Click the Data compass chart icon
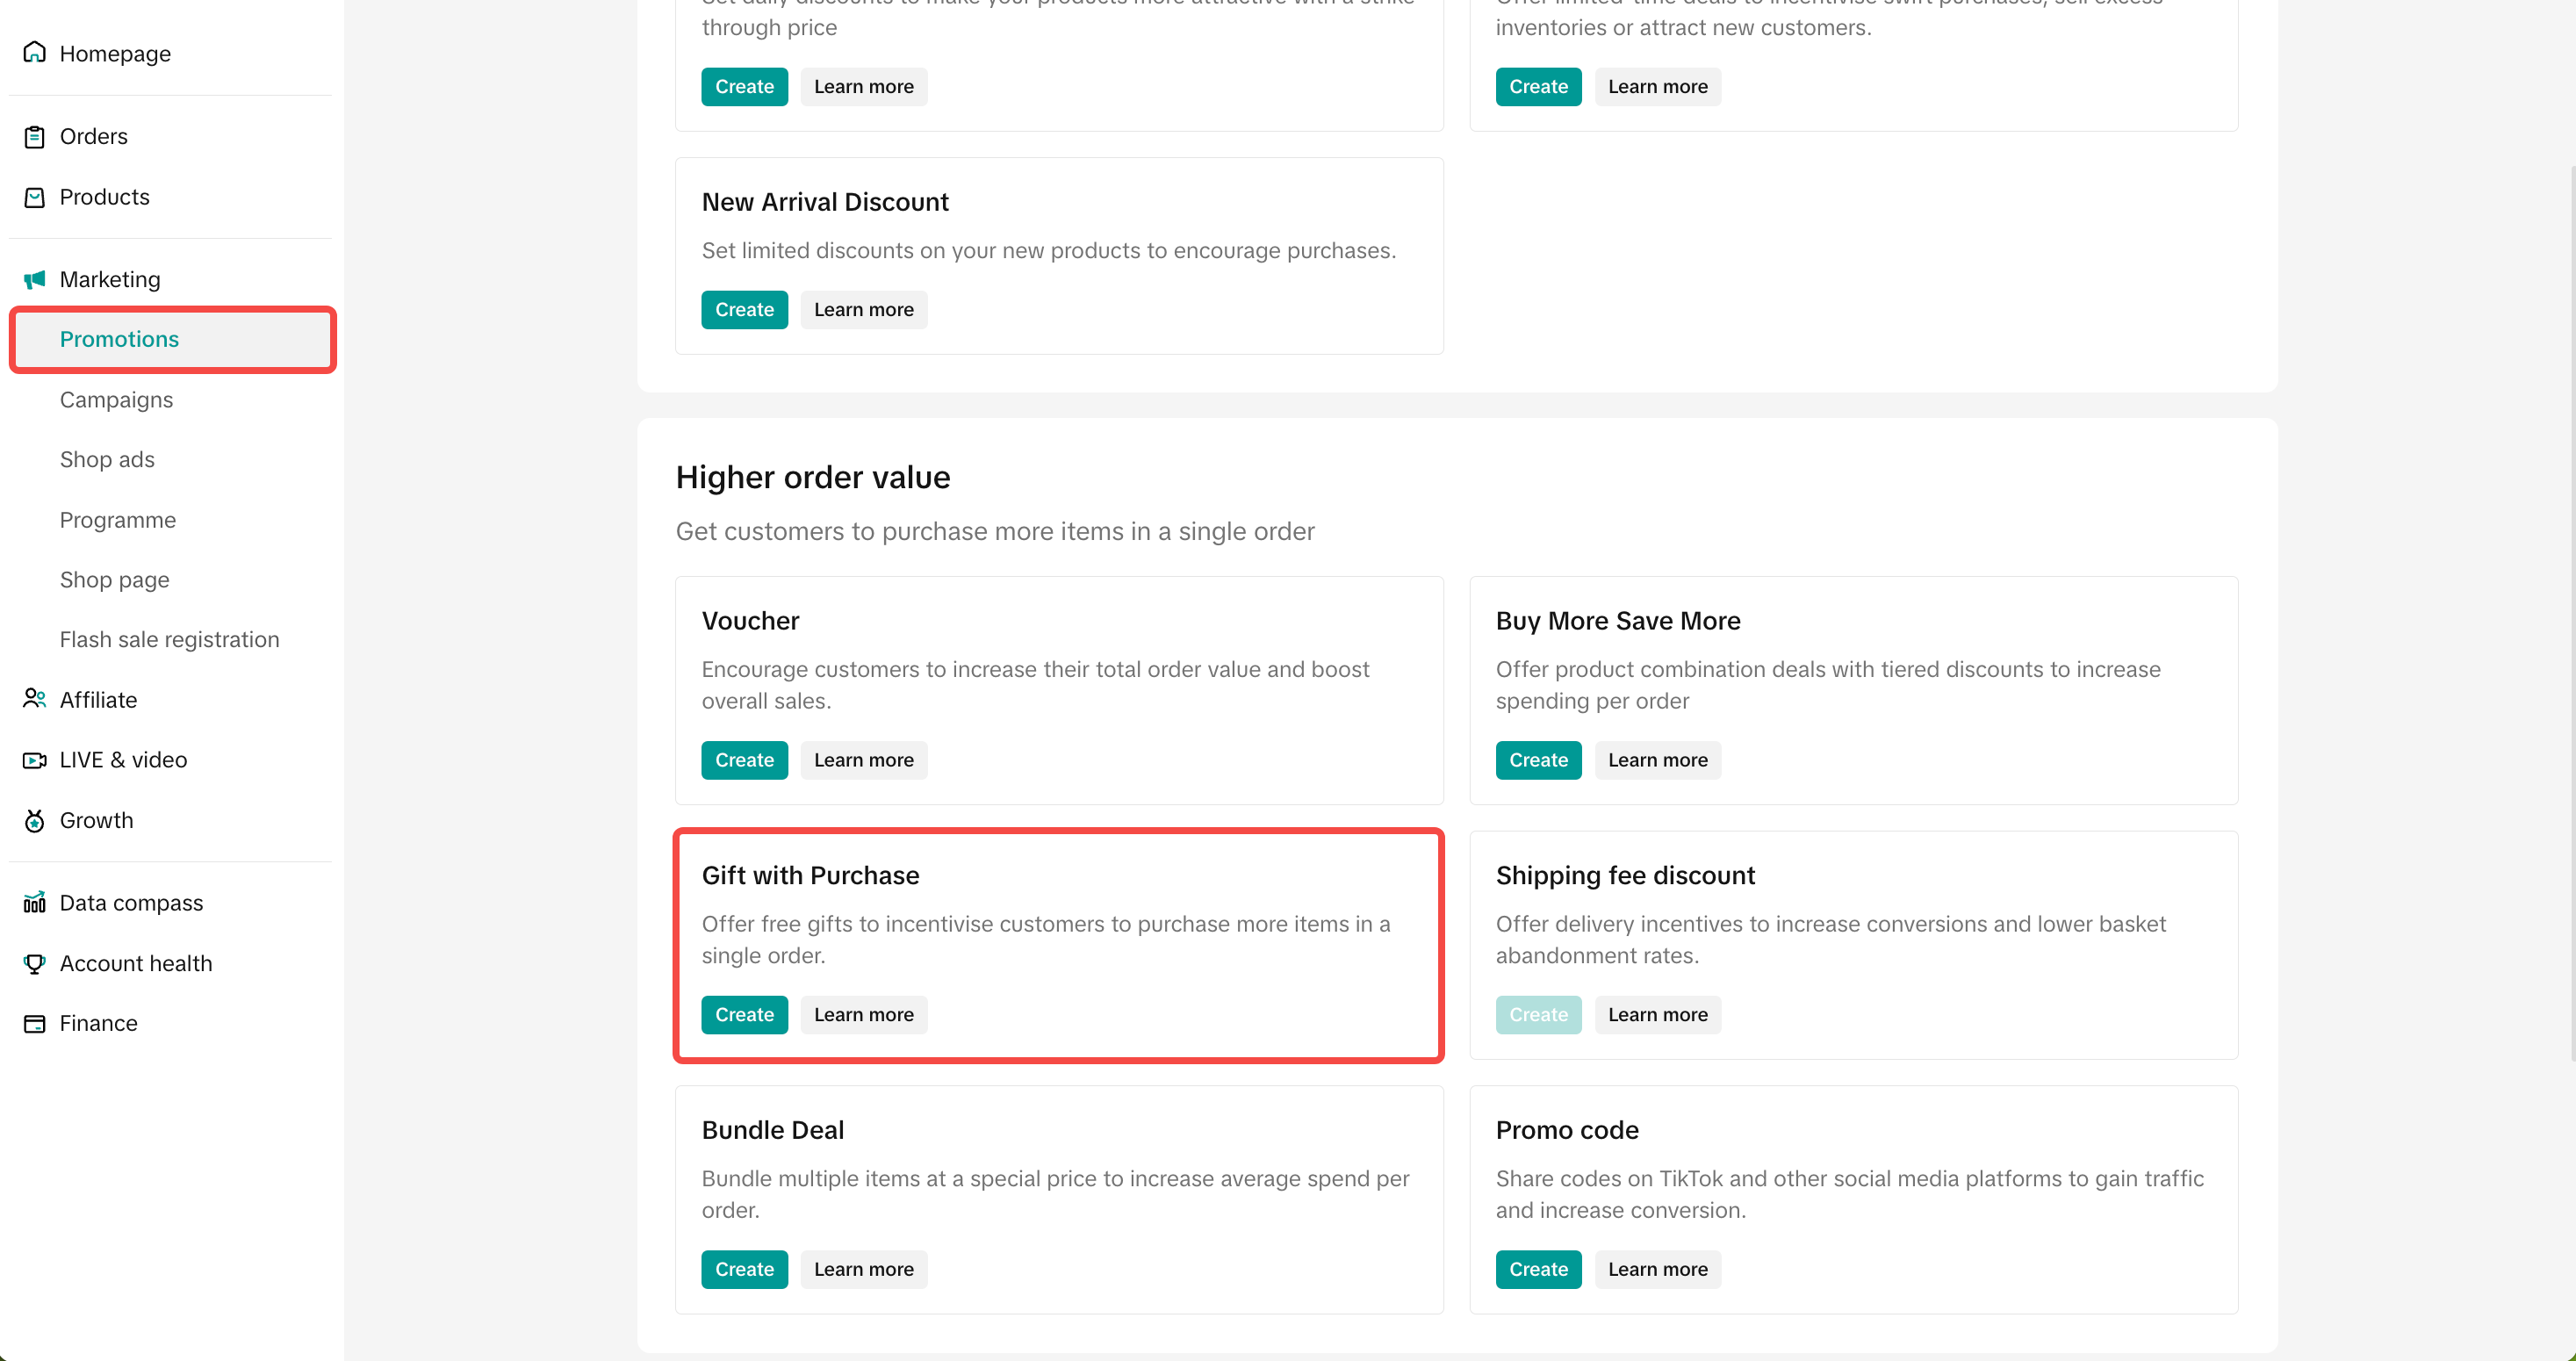Screen dimensions: 2576x1361 [34, 903]
